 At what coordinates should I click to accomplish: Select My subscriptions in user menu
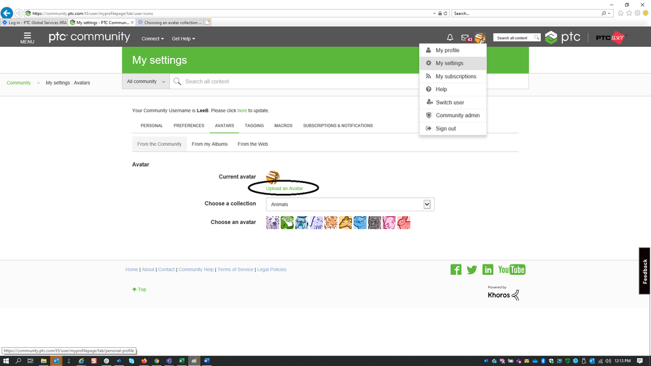(452, 76)
